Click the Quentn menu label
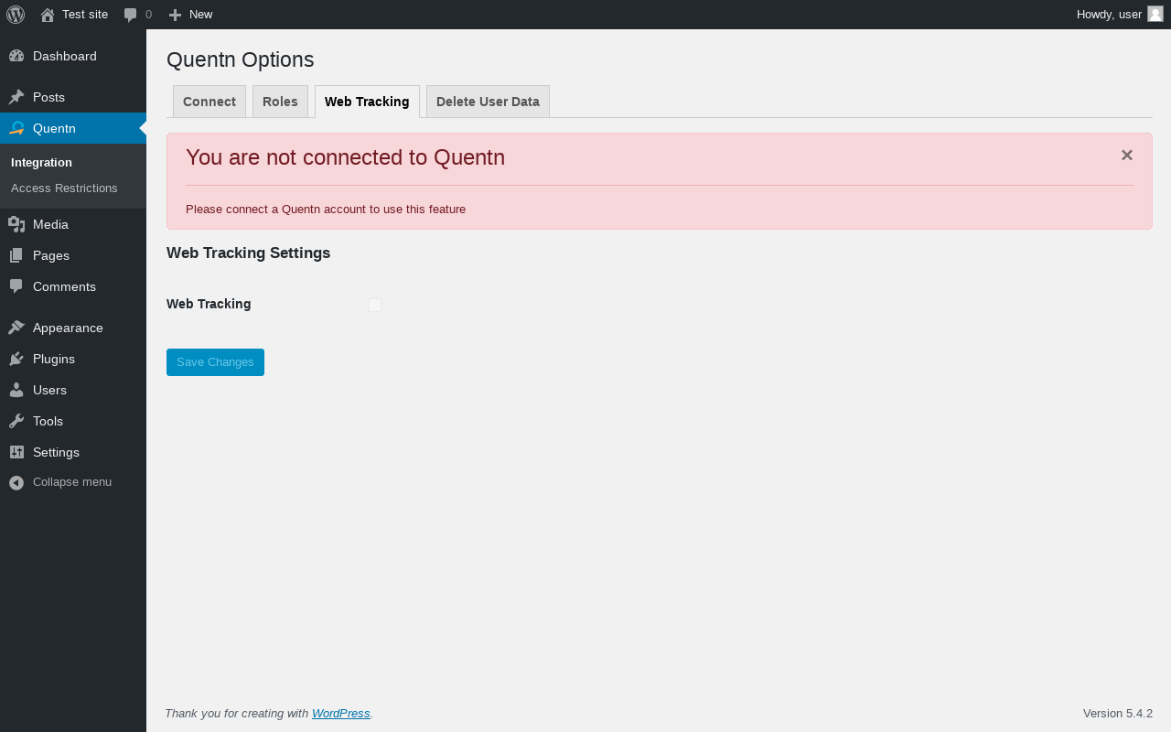 (x=54, y=128)
